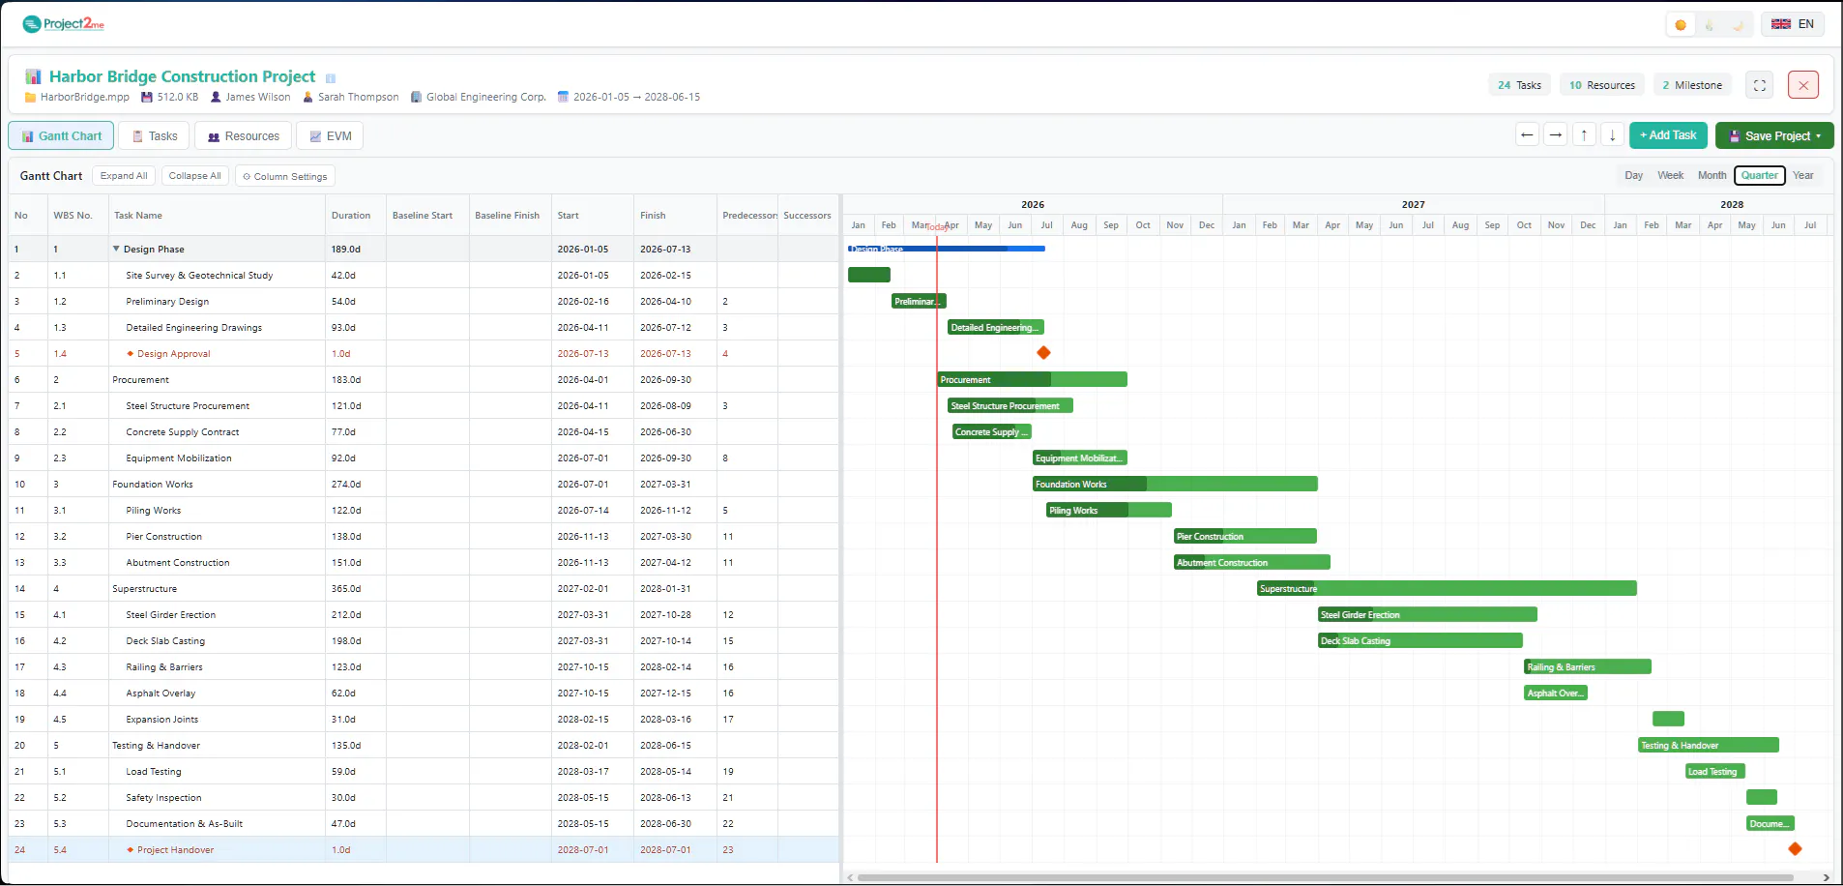Click the Design Phase summary progress bar
1843x886 pixels.
point(947,249)
